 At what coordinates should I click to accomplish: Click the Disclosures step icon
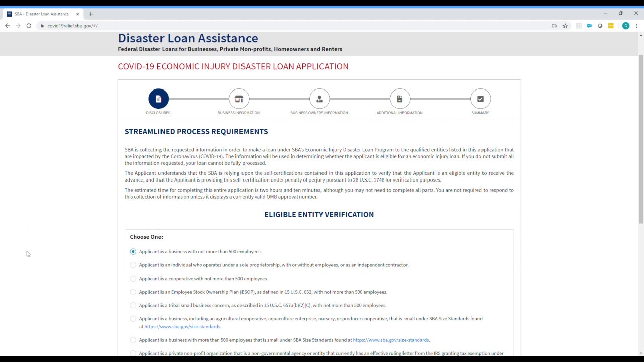(x=158, y=99)
